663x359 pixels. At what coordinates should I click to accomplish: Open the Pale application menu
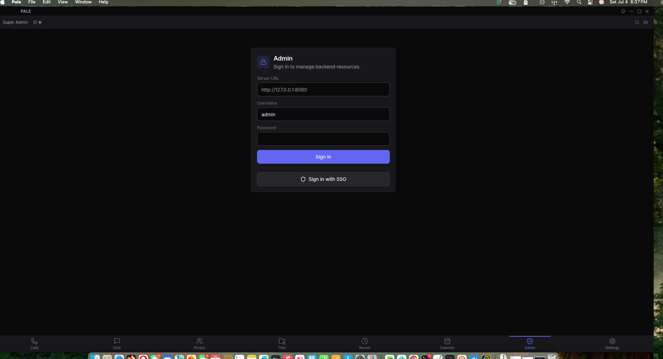coord(17,2)
